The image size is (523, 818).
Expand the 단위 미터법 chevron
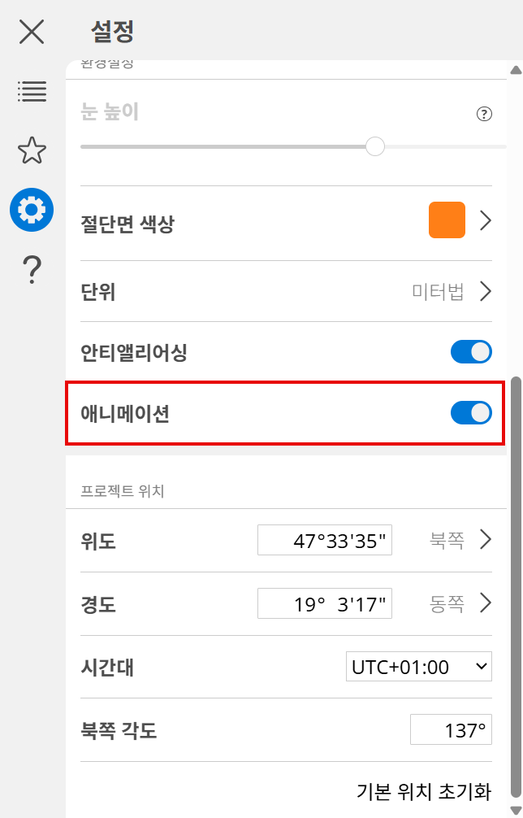click(x=486, y=291)
